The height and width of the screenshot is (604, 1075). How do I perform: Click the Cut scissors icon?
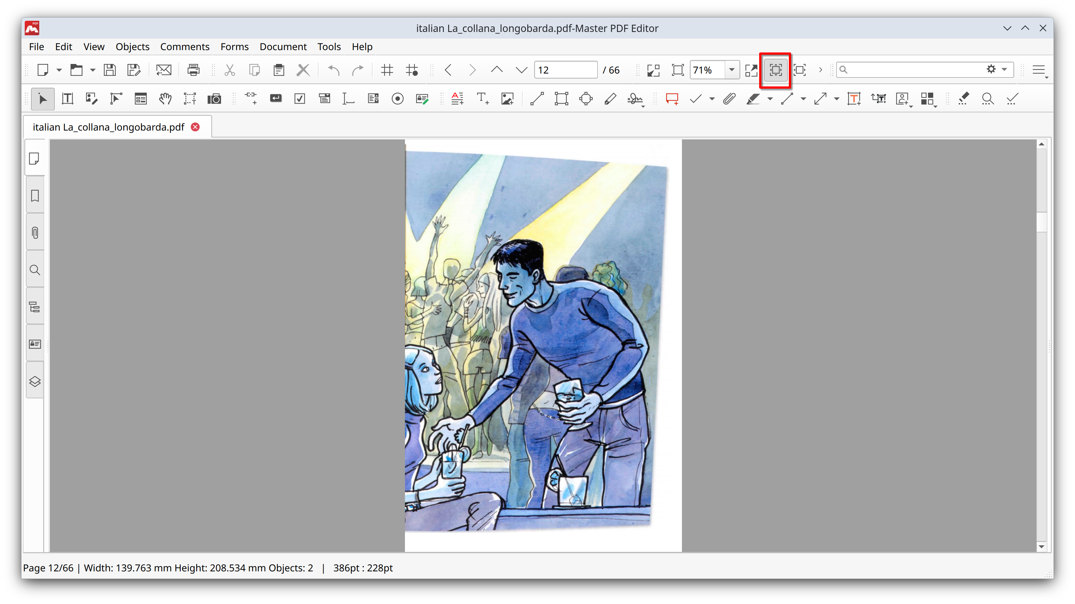tap(230, 70)
